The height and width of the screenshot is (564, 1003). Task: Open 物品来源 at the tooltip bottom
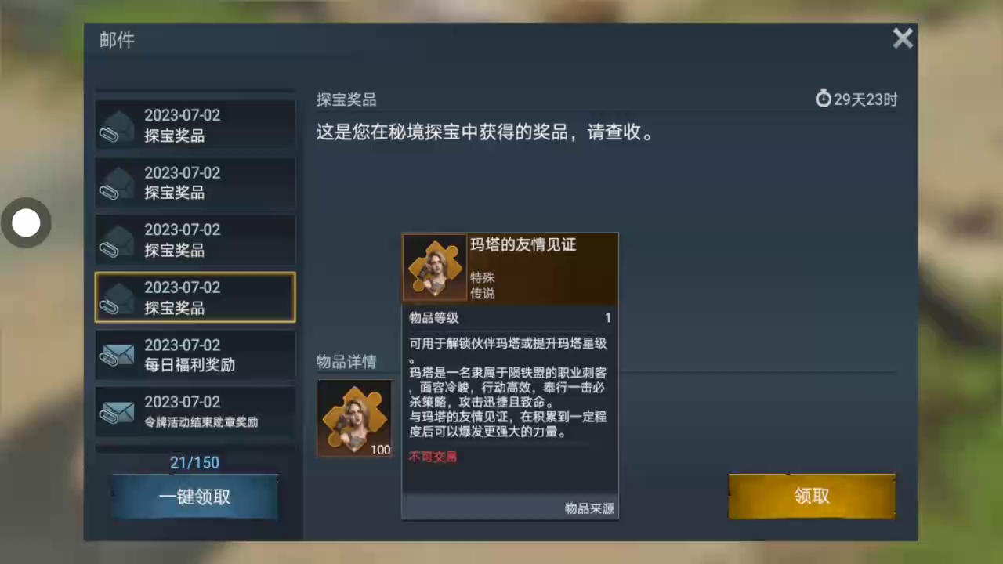tap(589, 508)
